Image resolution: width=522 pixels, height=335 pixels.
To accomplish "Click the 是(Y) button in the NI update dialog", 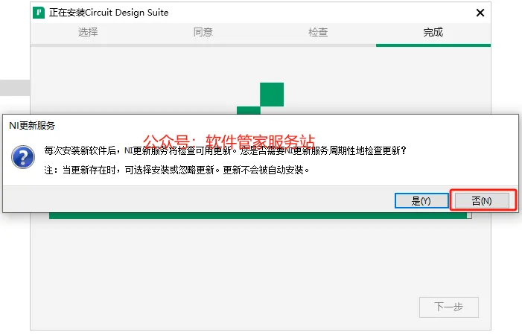I will [x=421, y=200].
